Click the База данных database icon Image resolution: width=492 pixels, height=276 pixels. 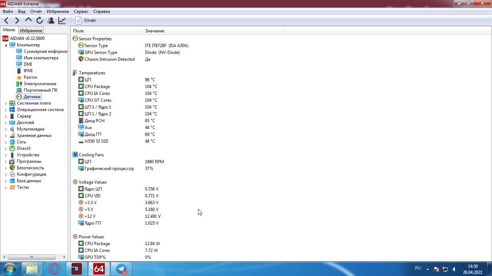click(12, 181)
